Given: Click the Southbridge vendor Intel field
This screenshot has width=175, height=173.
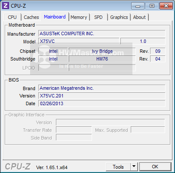Looking at the screenshot, I should pyautogui.click(x=53, y=59).
